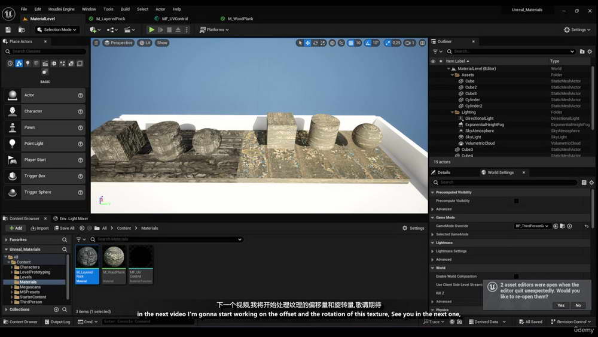This screenshot has height=337, width=598.
Task: Open the Settings dropdown in main toolbar
Action: coord(577,30)
